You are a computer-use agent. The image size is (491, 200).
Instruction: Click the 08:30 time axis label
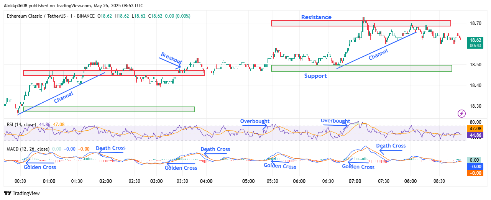coord(439,181)
